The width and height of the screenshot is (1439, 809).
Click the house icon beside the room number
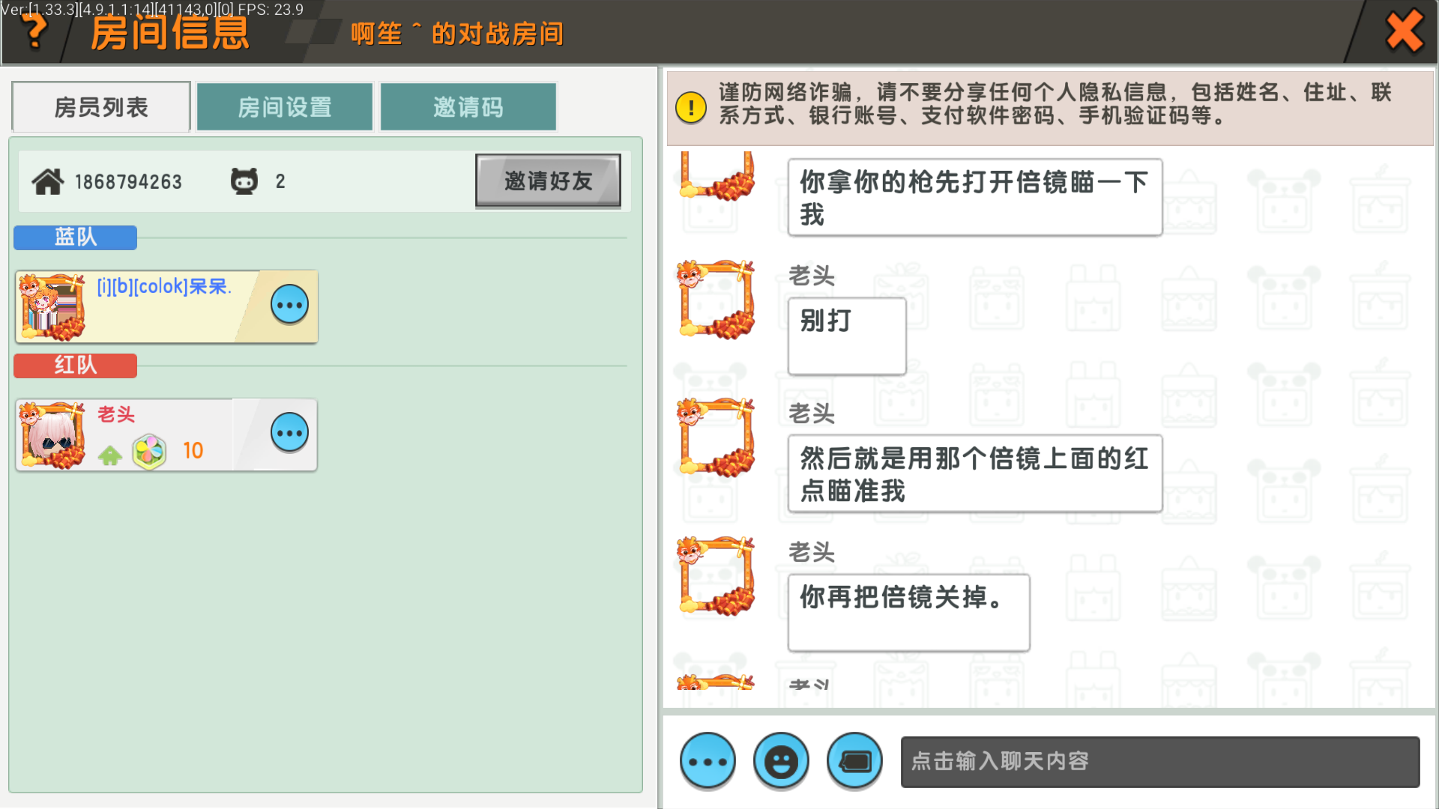pyautogui.click(x=47, y=181)
